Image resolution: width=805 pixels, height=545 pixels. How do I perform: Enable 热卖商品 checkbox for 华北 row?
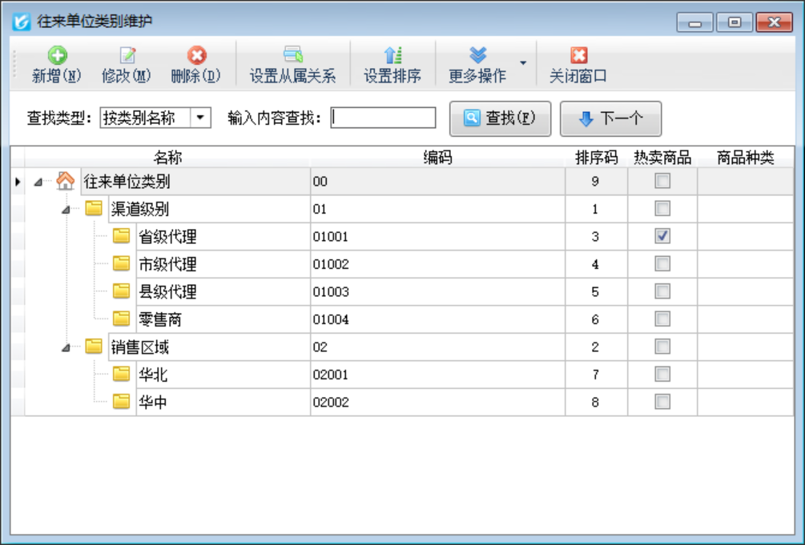(x=662, y=374)
